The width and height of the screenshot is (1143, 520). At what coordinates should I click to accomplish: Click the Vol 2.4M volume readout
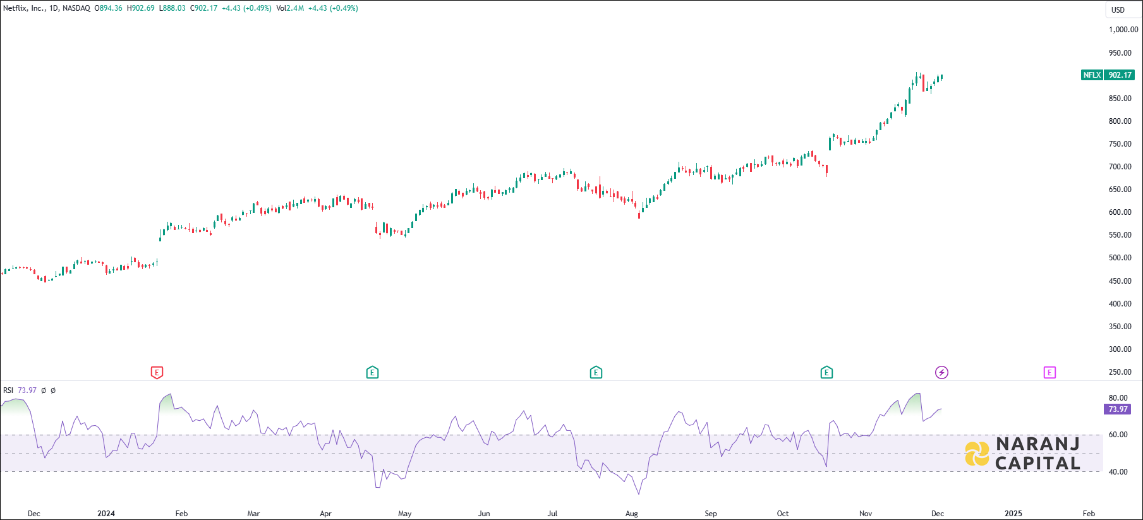point(290,8)
